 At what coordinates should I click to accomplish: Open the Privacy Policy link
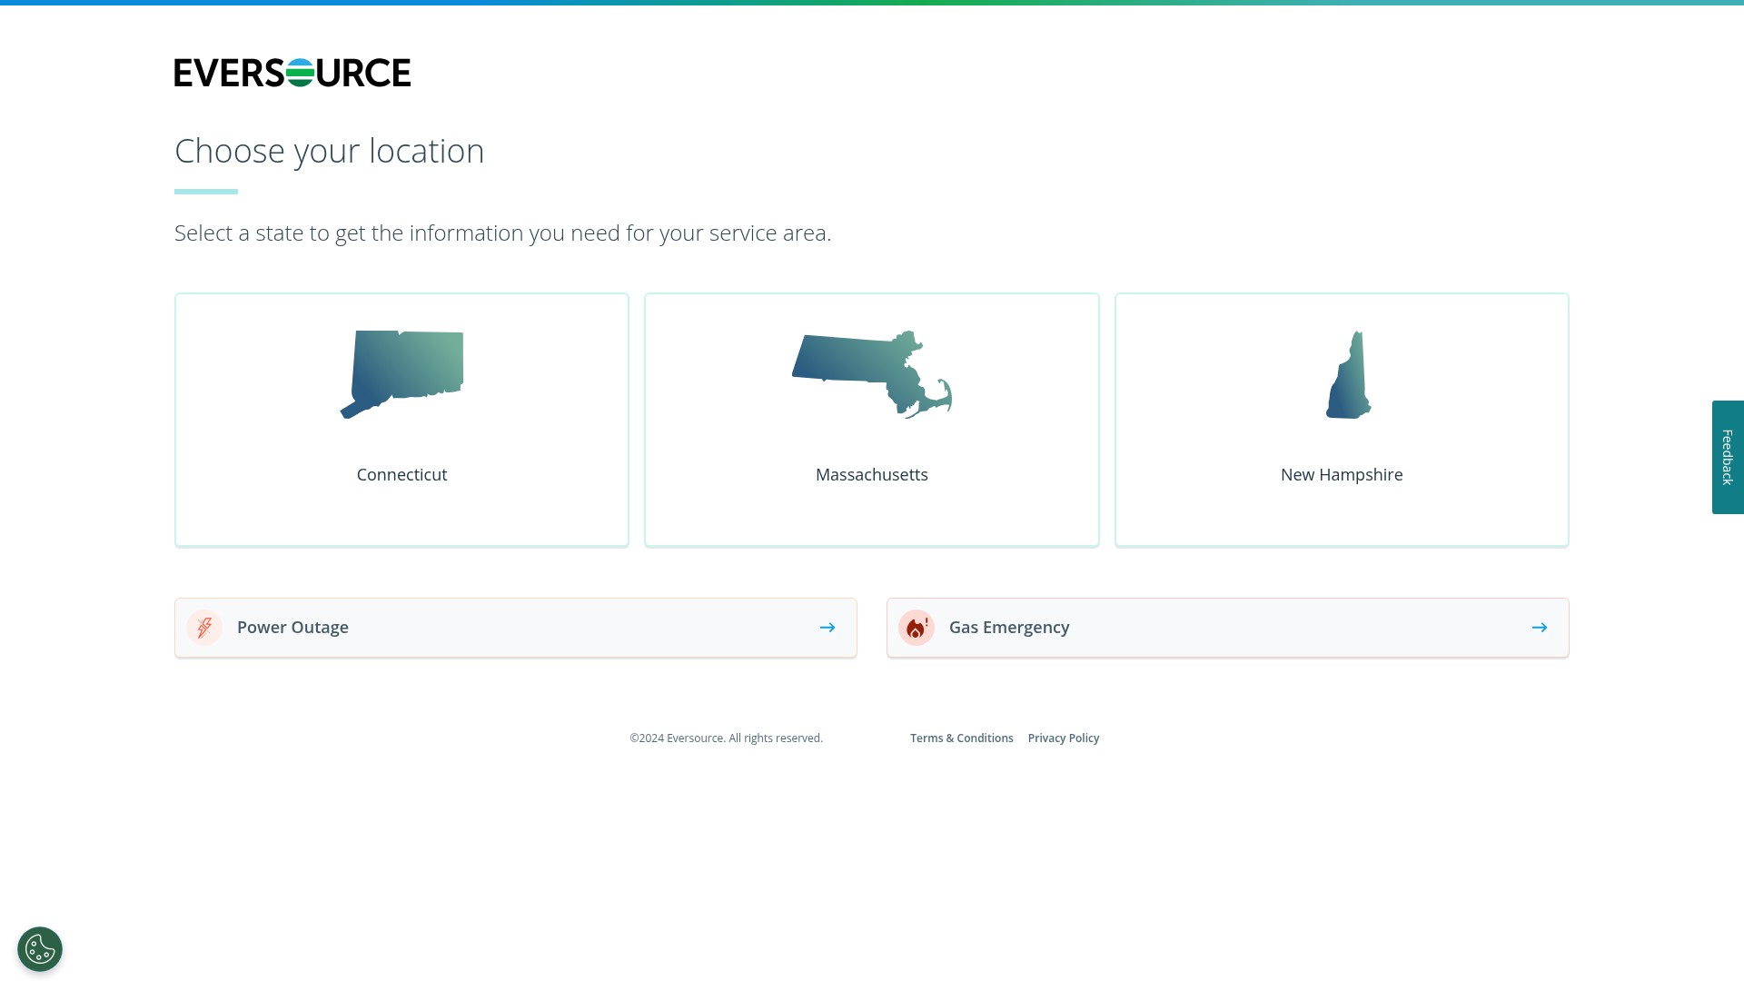[x=1064, y=738]
